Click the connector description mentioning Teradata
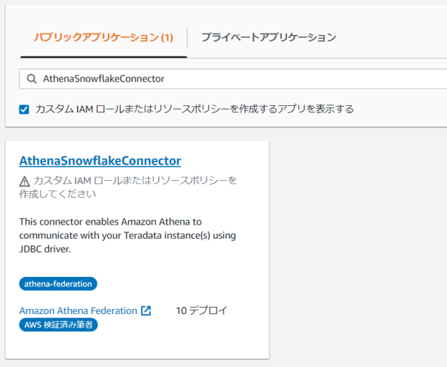This screenshot has width=447, height=367. tap(127, 235)
